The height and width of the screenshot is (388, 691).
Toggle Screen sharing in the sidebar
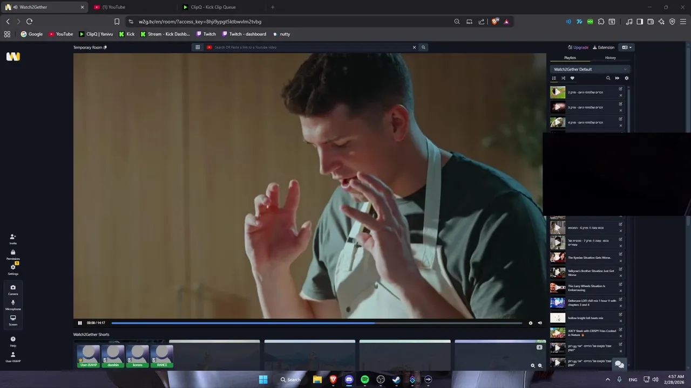(x=13, y=320)
